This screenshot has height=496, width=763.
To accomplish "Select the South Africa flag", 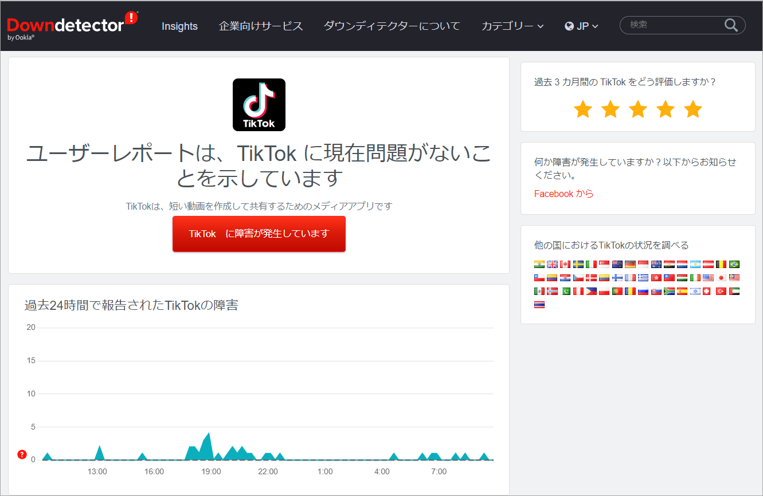I will (x=669, y=291).
